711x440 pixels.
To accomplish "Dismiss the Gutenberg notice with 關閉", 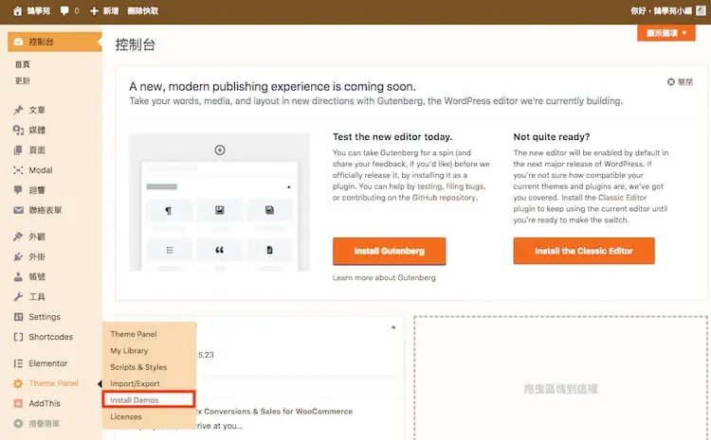I will [x=680, y=82].
